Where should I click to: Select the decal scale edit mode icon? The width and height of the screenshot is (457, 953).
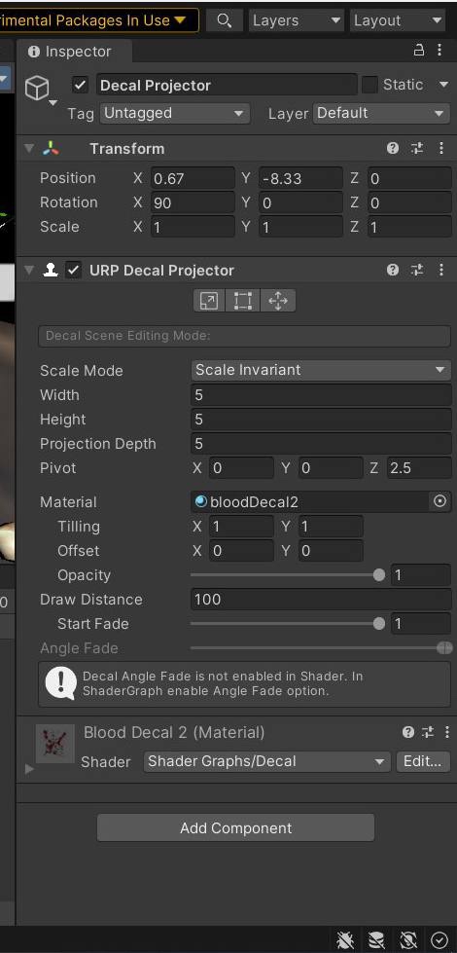209,300
